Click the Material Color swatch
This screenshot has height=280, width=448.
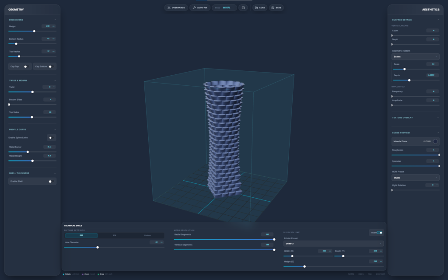pyautogui.click(x=435, y=141)
